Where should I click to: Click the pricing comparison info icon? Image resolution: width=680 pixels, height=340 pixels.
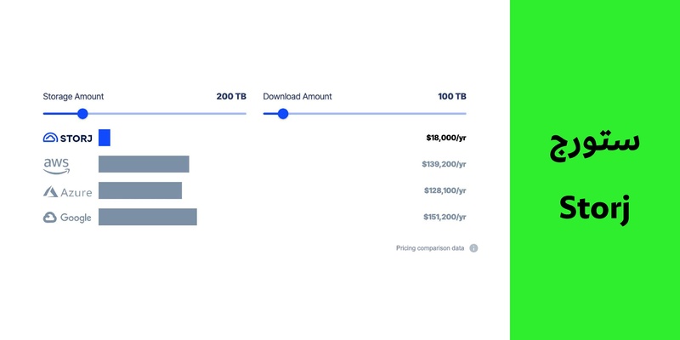(473, 248)
